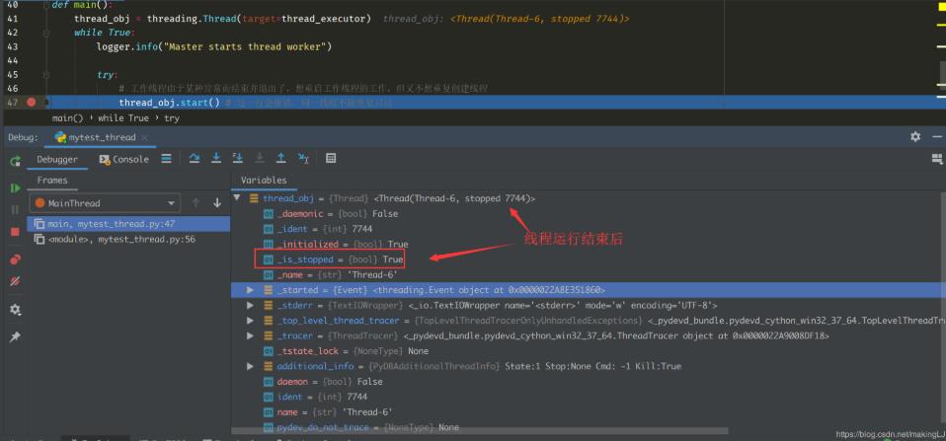Pin the debug tab with pin icon
Viewport: 946px width, 441px height.
coord(16,337)
